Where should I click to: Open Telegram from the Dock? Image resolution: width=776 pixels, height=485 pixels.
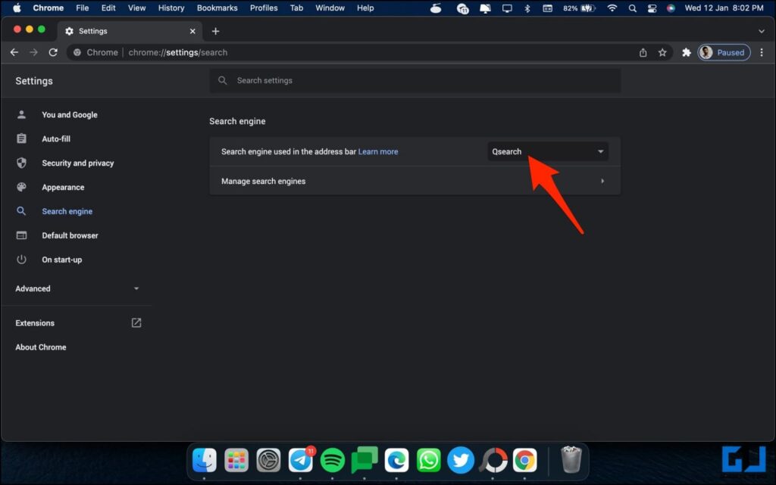click(x=300, y=460)
